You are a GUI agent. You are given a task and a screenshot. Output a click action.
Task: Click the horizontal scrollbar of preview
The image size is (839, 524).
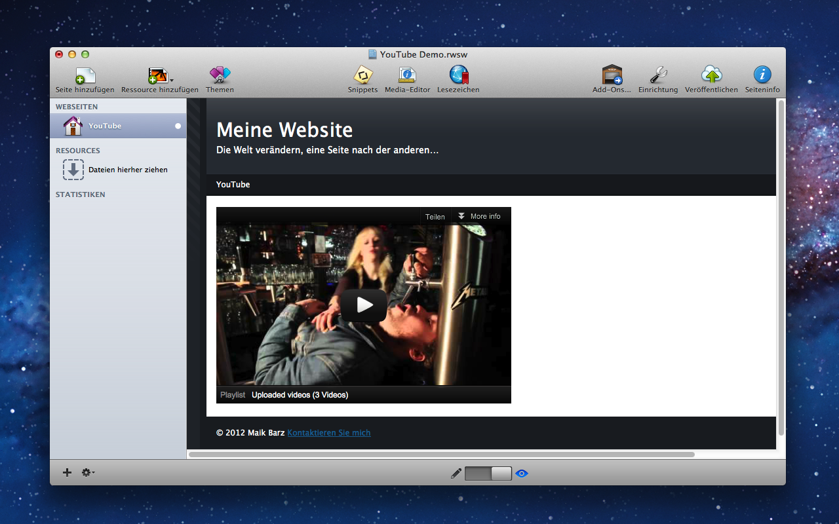click(x=441, y=454)
